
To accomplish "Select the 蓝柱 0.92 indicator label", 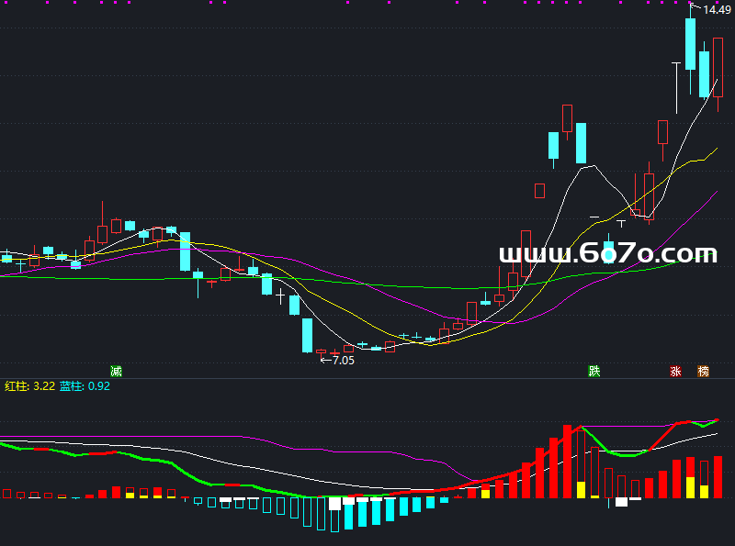I will click(x=85, y=386).
